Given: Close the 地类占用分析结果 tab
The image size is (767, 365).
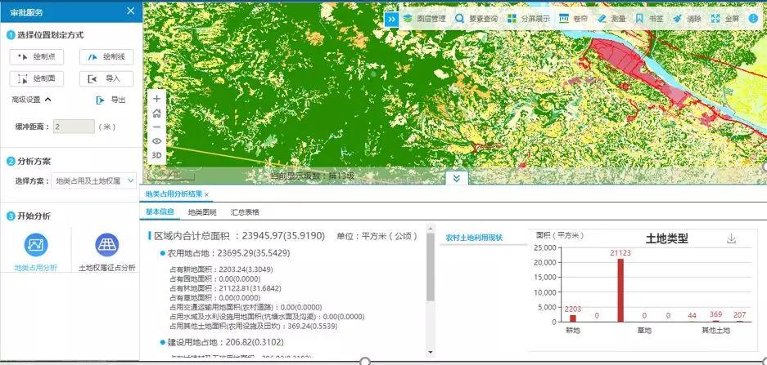Looking at the screenshot, I should [207, 194].
